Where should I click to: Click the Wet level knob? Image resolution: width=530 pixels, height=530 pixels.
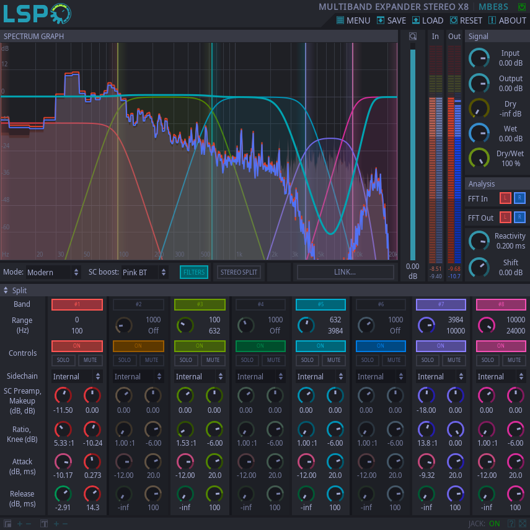[479, 133]
